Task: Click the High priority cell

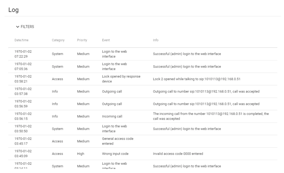Action: pyautogui.click(x=80, y=154)
